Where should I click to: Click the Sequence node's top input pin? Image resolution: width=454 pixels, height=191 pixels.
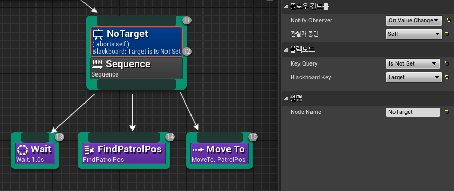[136, 21]
